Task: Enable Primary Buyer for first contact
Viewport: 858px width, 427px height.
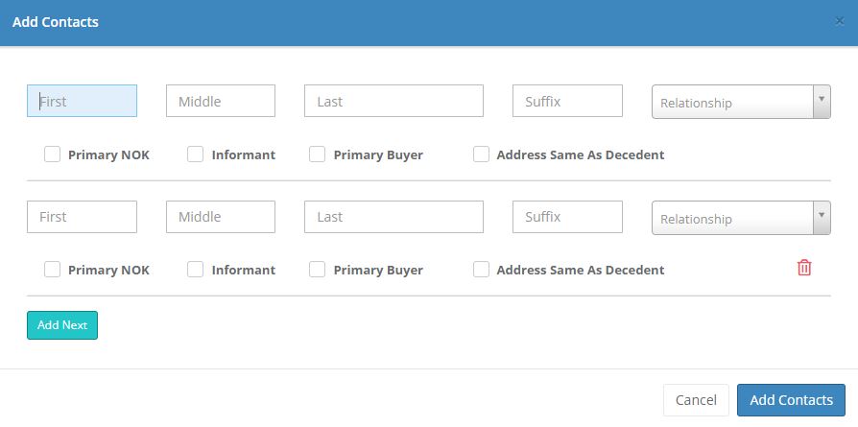Action: pyautogui.click(x=318, y=154)
